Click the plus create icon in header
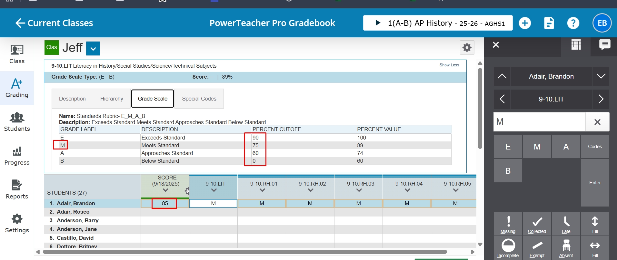This screenshot has width=617, height=260. coord(525,23)
